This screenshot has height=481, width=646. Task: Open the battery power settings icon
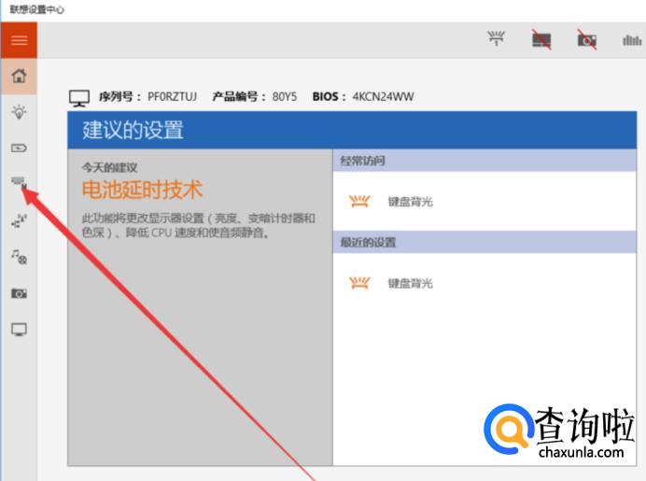click(19, 148)
